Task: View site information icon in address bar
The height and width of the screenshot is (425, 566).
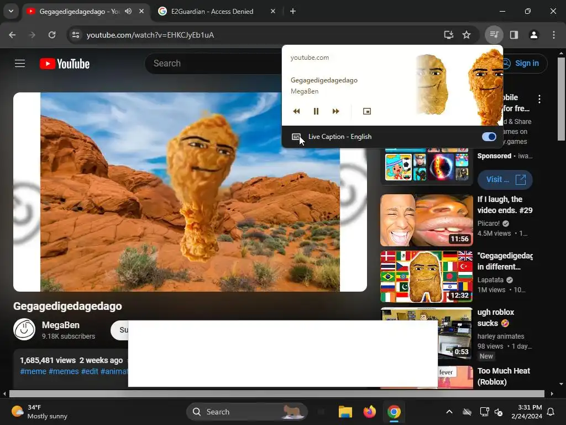Action: click(x=76, y=35)
